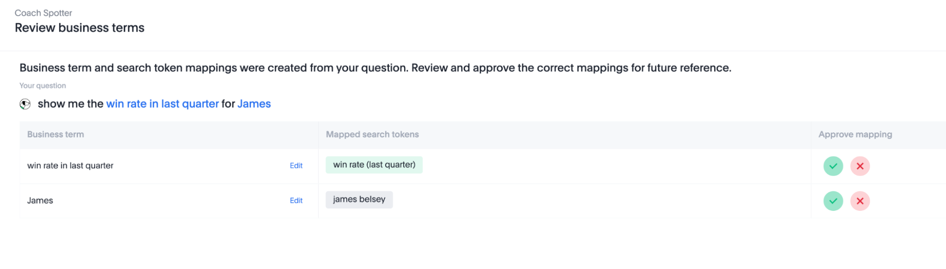Select the green win rate (last quarter) token
This screenshot has height=269, width=946.
(374, 165)
